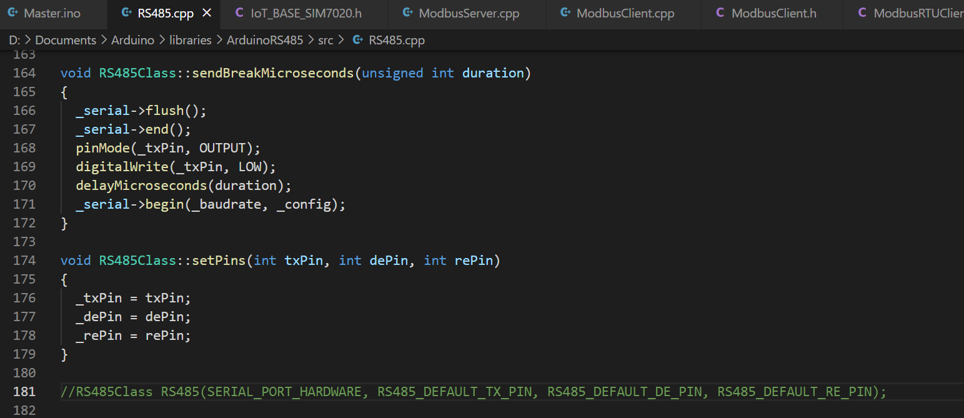The width and height of the screenshot is (964, 418).
Task: Click the C++ file icon on RS485.cpp tab
Action: point(126,12)
